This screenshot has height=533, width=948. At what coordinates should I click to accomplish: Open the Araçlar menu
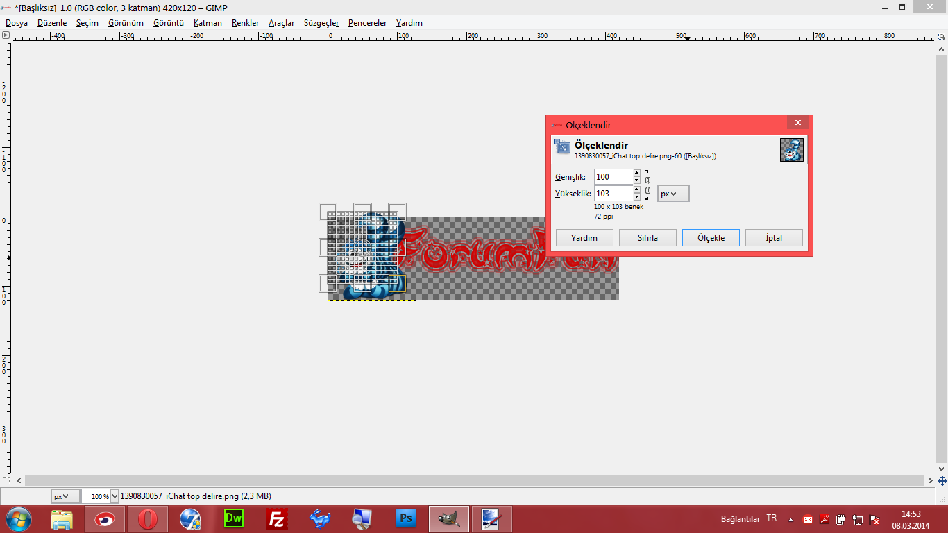(281, 23)
